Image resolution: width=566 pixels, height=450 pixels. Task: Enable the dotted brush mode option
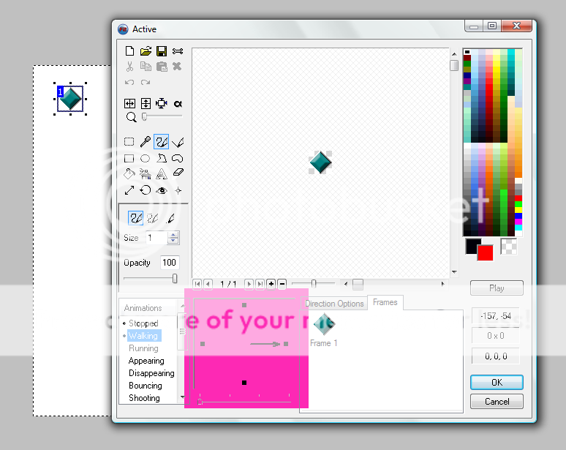pos(153,217)
